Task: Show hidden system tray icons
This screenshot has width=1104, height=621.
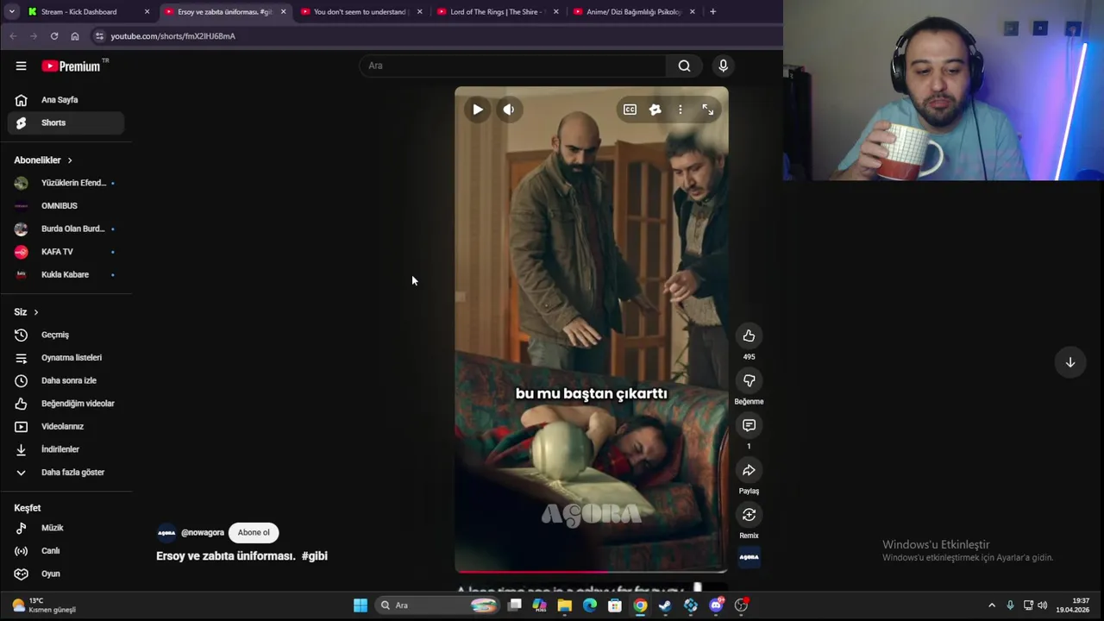Action: click(992, 605)
